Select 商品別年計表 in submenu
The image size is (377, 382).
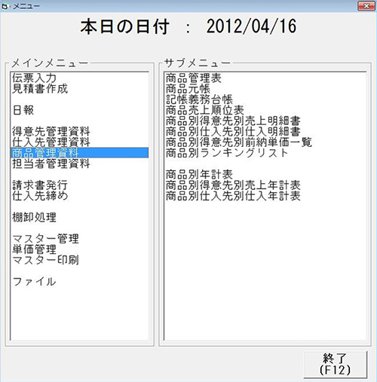265,174
